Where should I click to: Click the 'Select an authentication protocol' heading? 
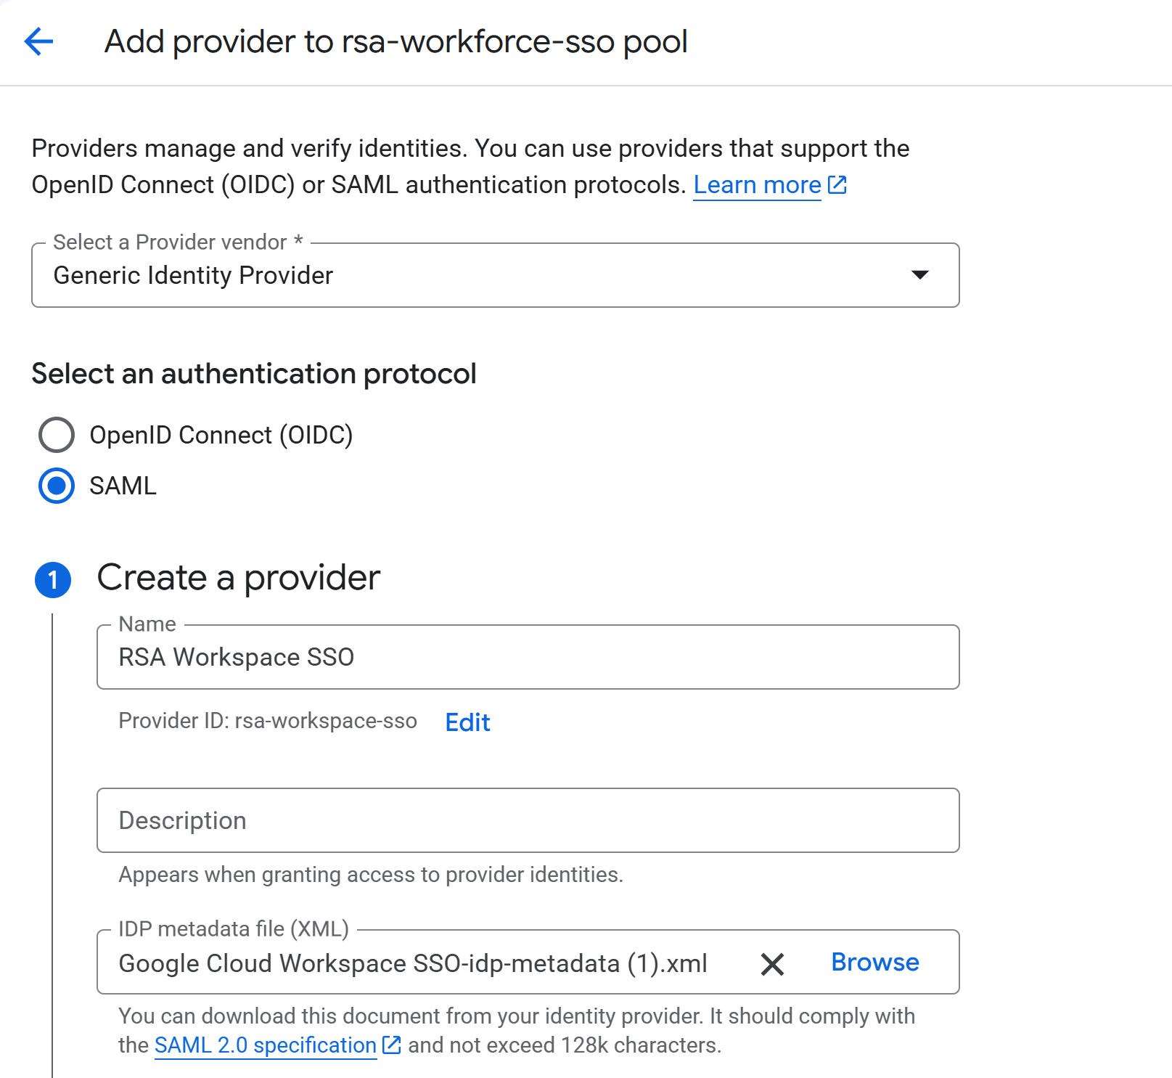(x=254, y=374)
